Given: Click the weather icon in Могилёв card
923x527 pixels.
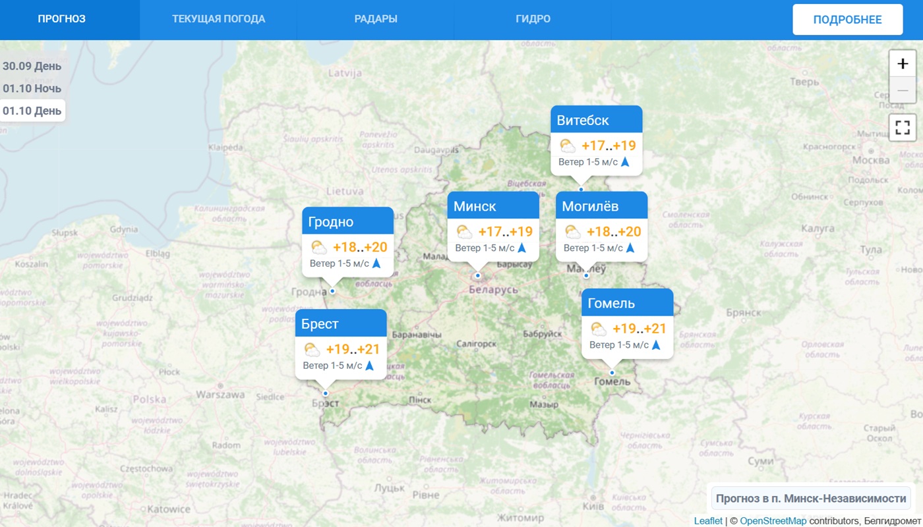Looking at the screenshot, I should pos(573,232).
